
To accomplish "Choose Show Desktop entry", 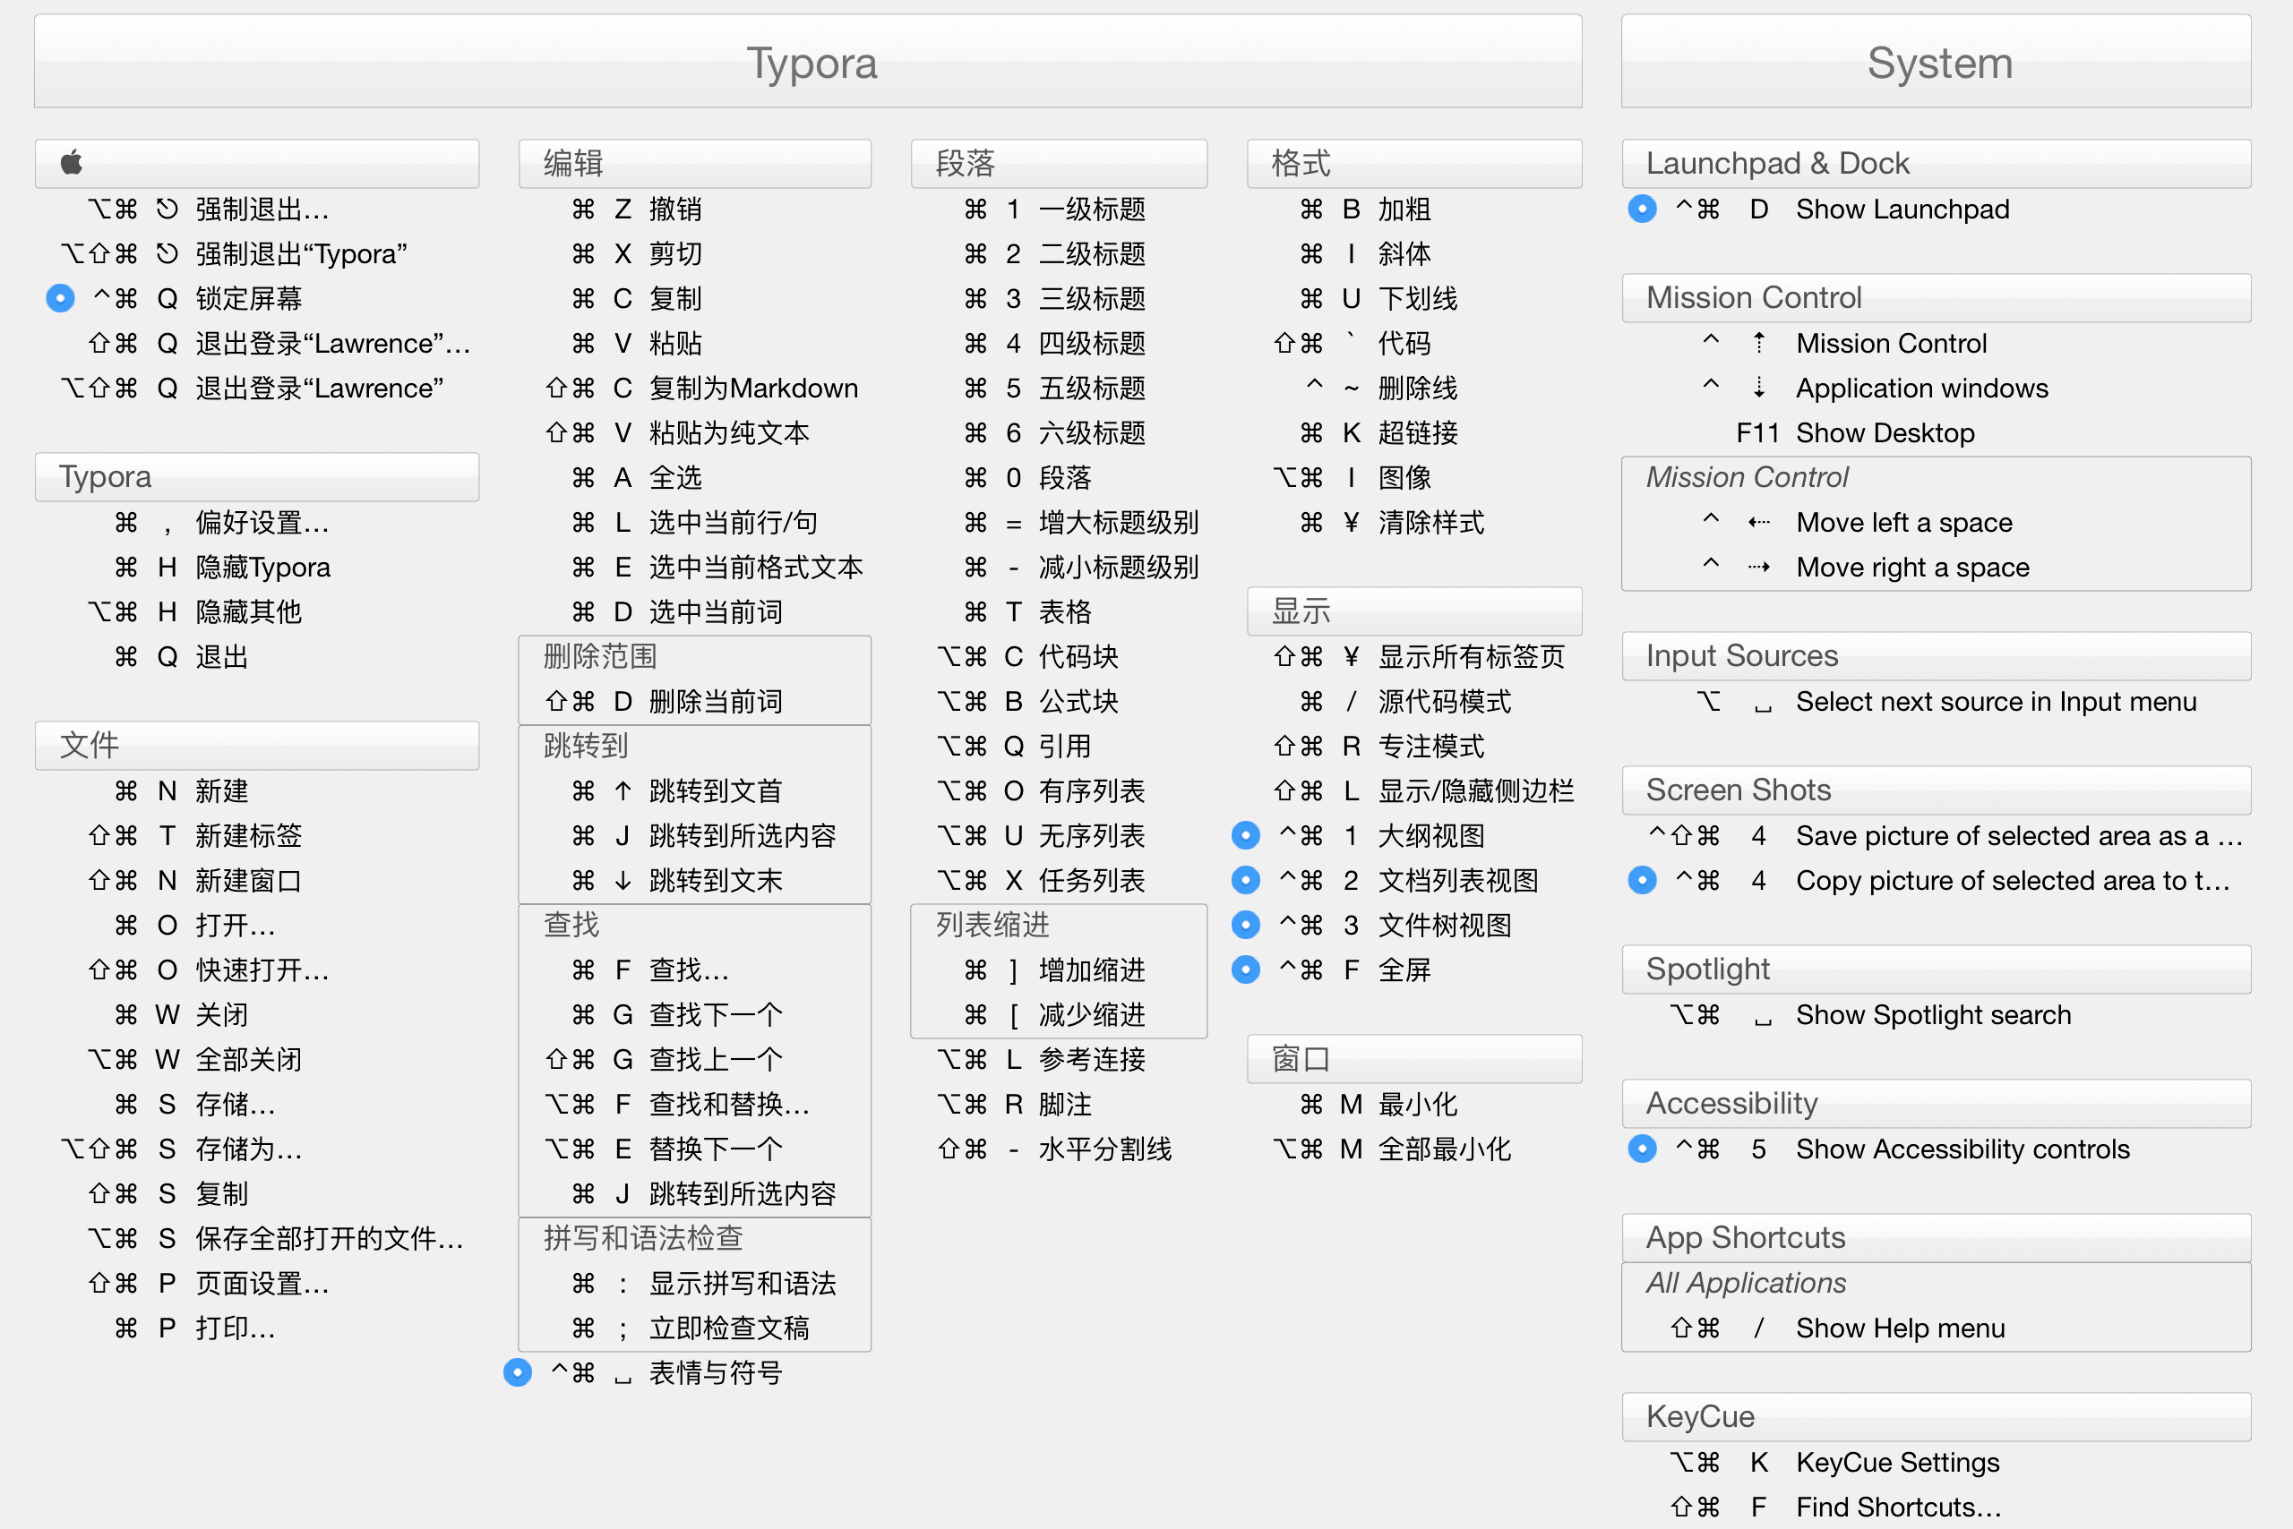I will 1855,433.
